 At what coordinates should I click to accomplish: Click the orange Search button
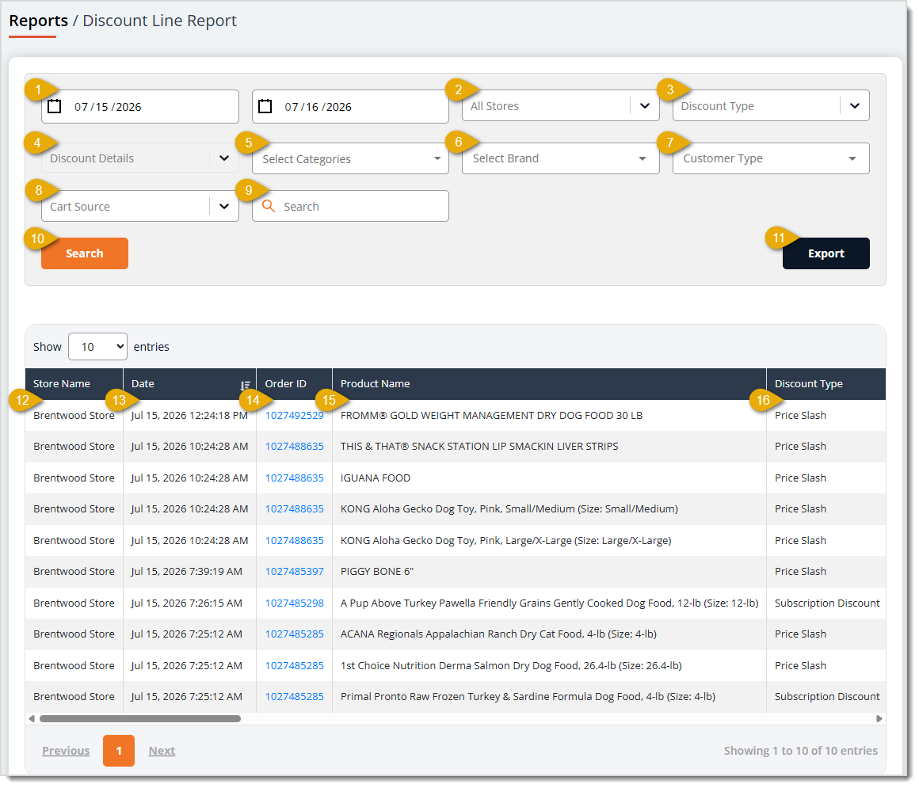tap(85, 253)
